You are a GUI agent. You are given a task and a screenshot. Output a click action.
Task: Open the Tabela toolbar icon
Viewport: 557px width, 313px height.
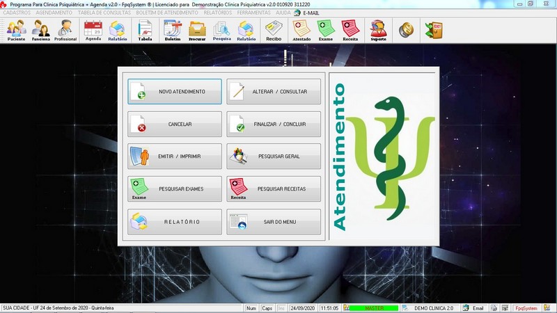[x=145, y=30]
